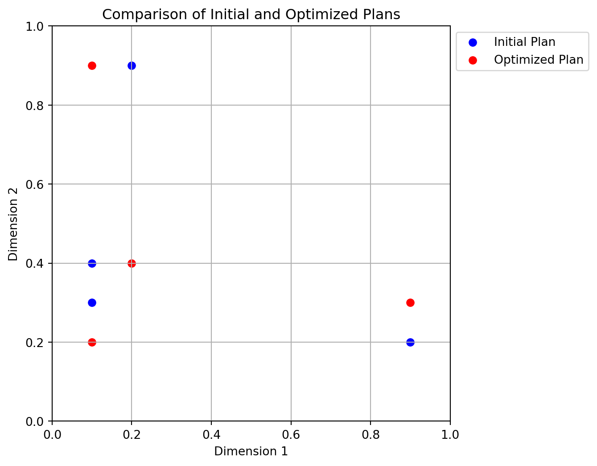The height and width of the screenshot is (466, 597).
Task: Select the "Initial Plan" legend label
Action: 524,42
